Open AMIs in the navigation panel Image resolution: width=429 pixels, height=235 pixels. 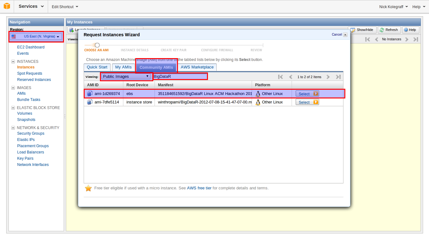(22, 93)
